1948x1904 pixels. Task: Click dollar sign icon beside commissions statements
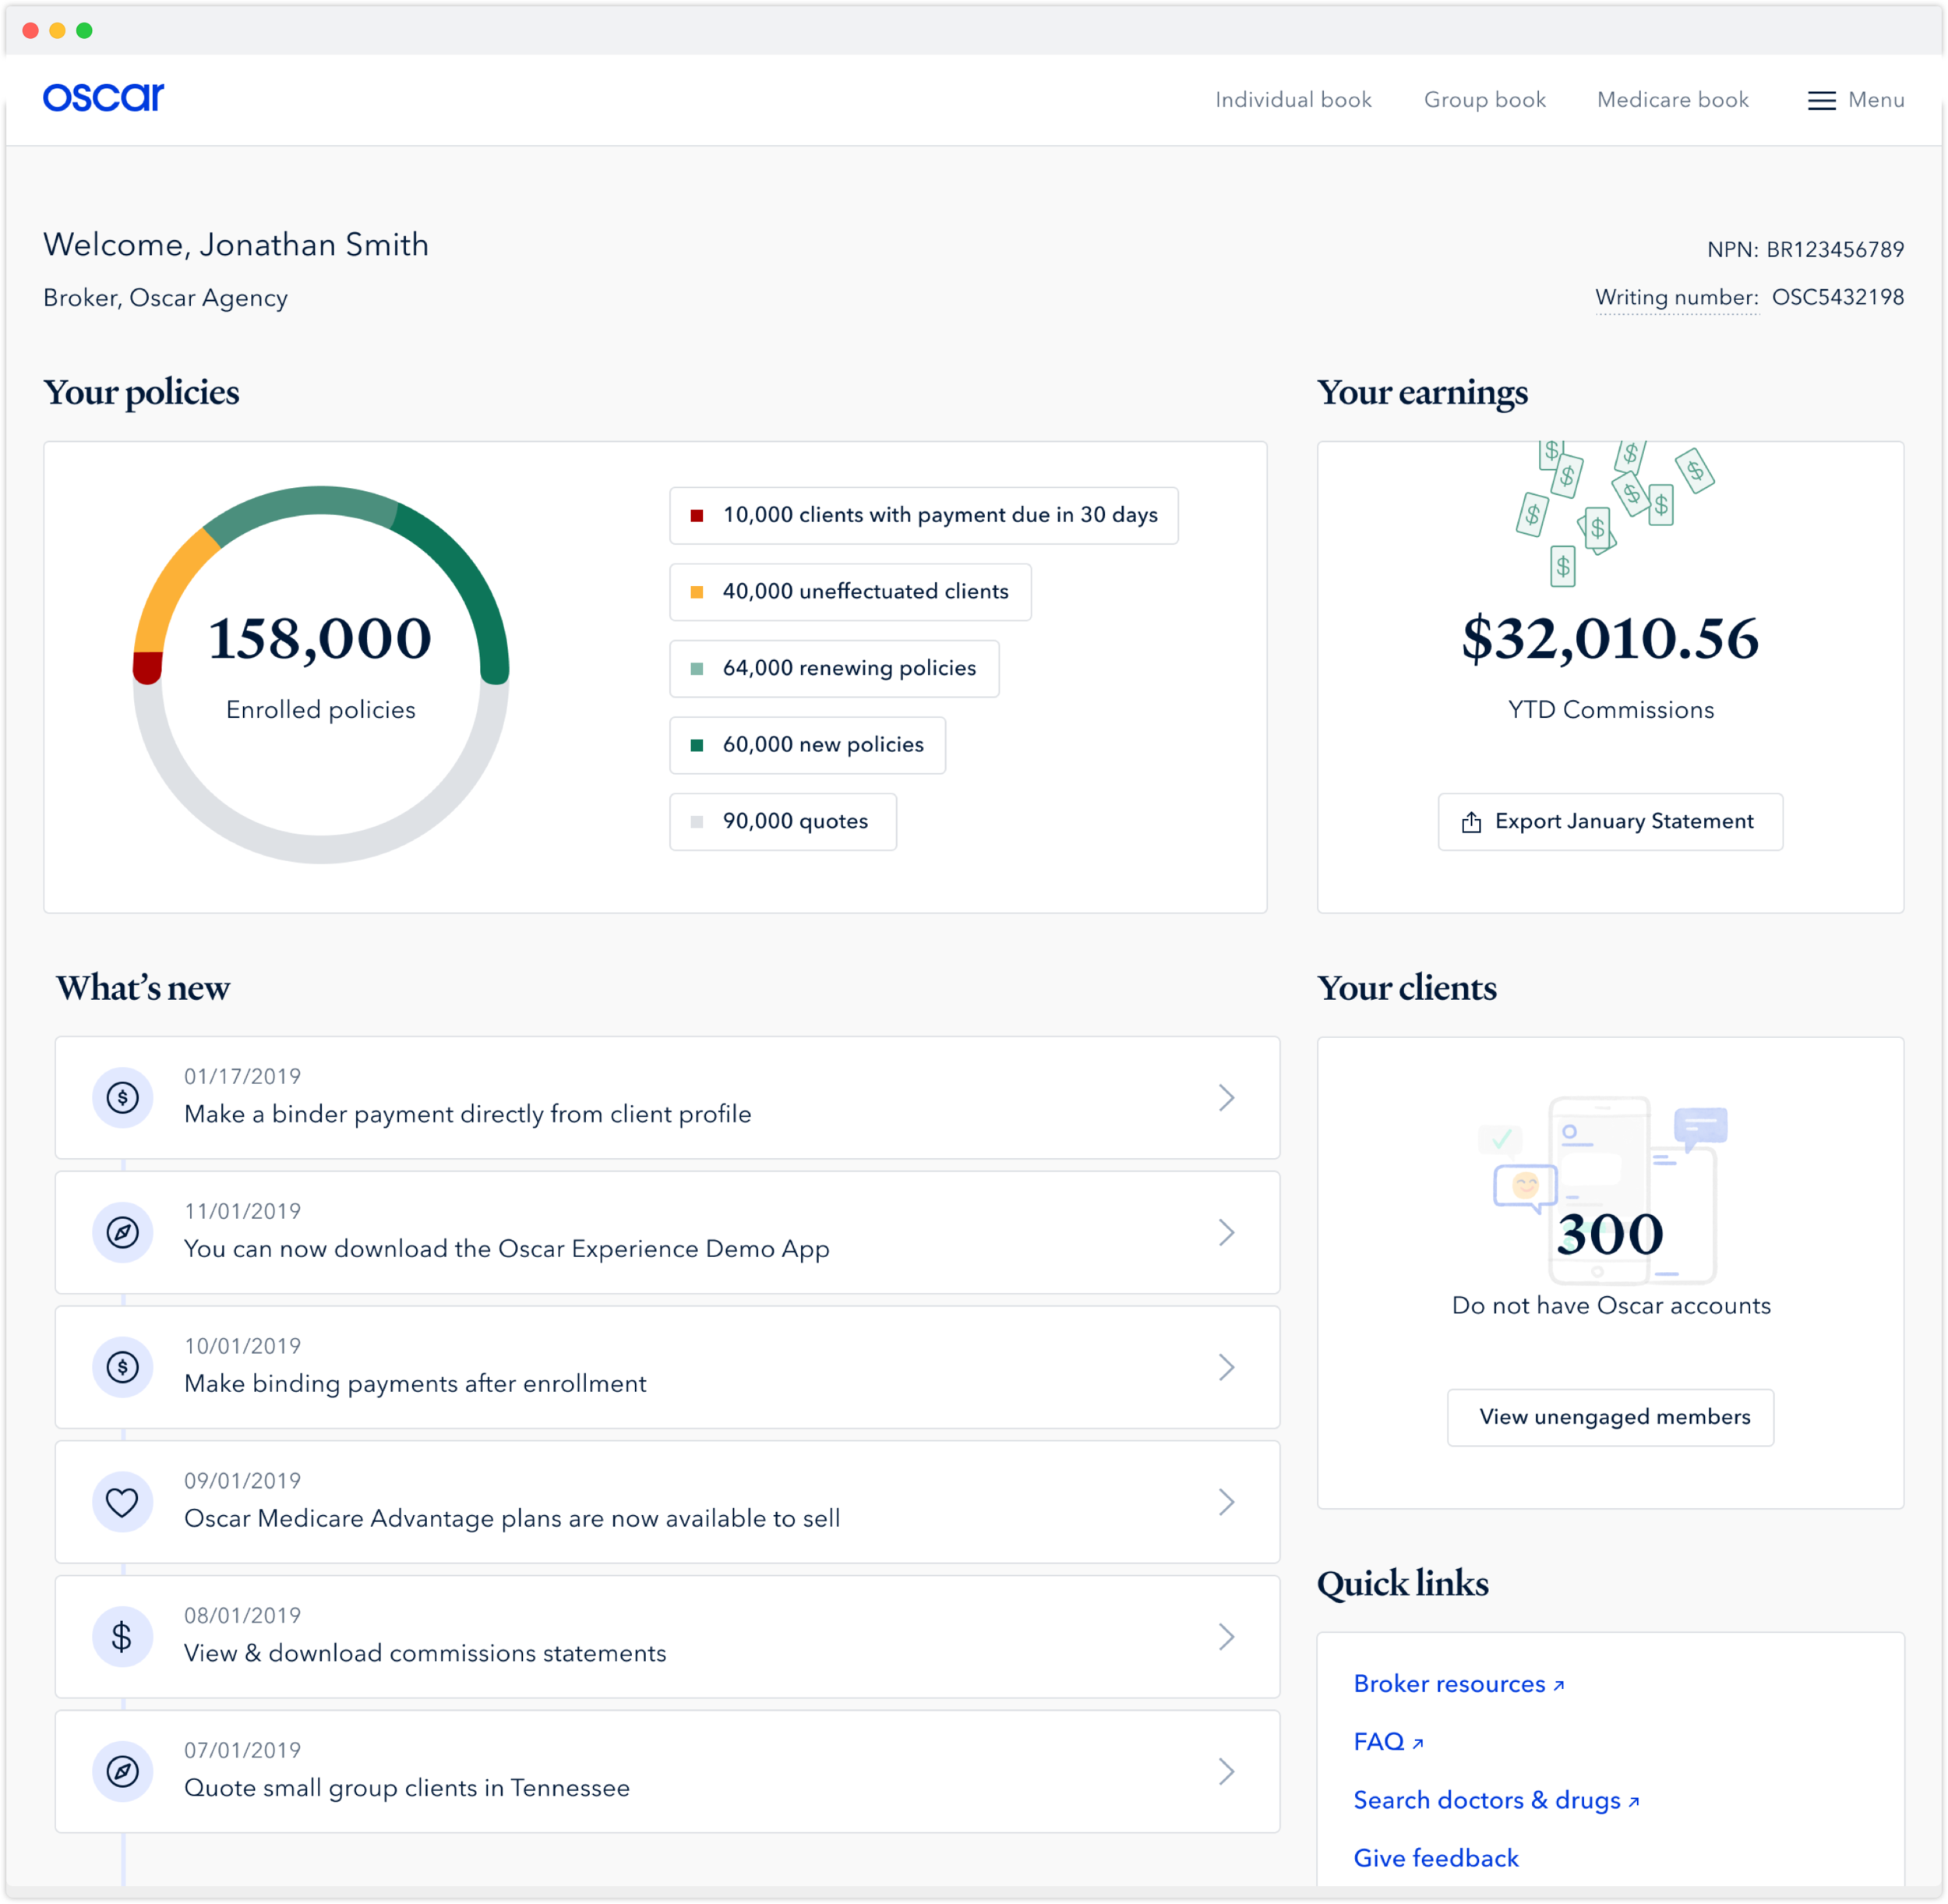(123, 1636)
